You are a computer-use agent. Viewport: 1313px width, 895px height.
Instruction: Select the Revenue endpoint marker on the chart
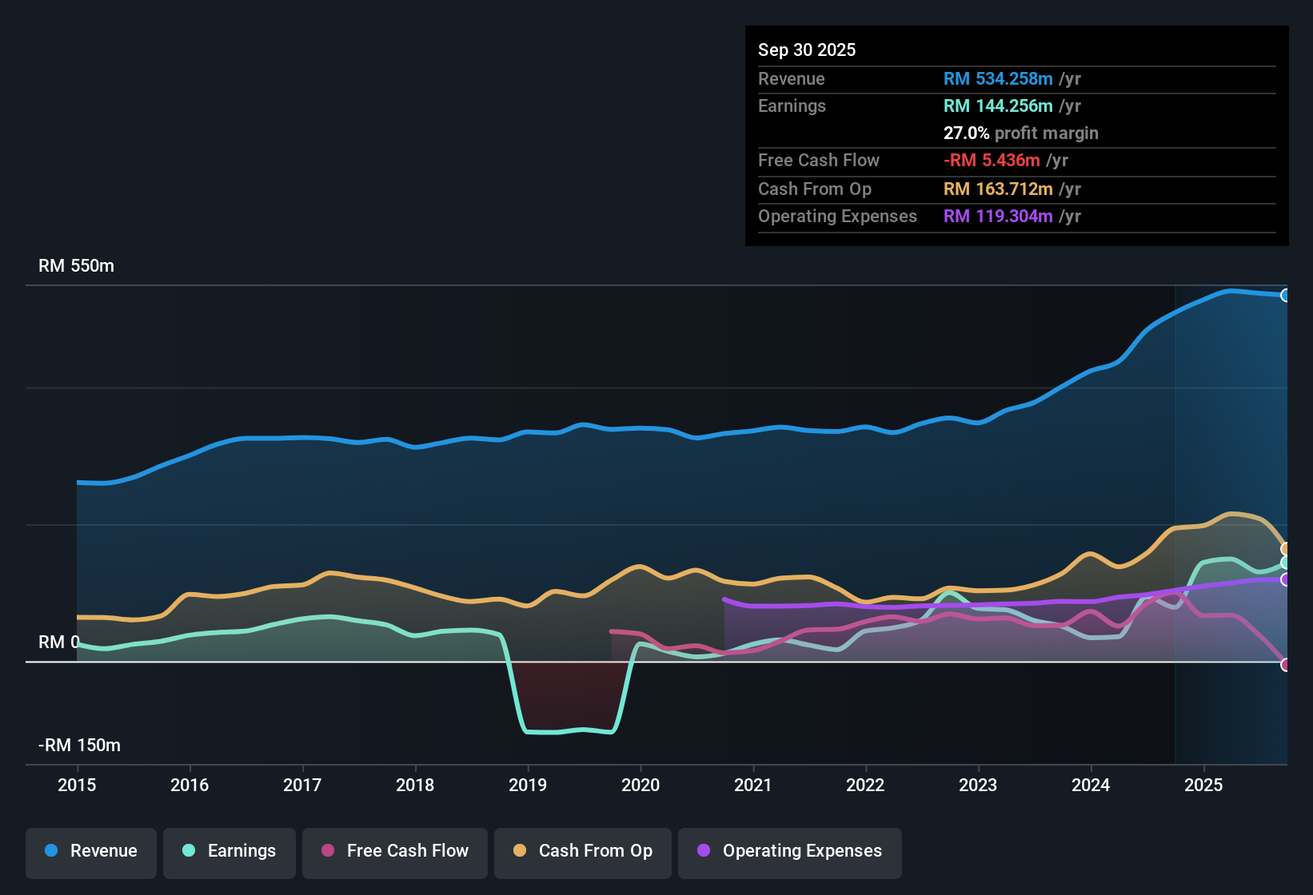click(x=1286, y=295)
